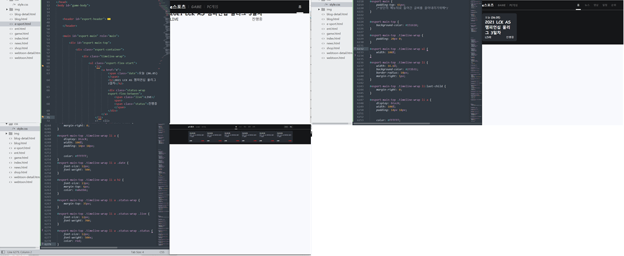Open news.html in the sidebar above the status bar

tap(21, 167)
